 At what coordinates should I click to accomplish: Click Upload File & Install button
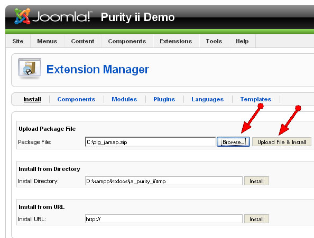[282, 142]
